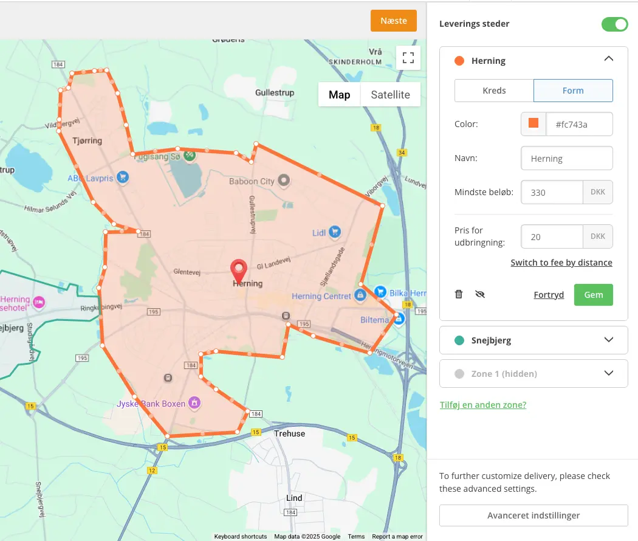Switch to Map view type
This screenshot has height=541, width=638.
tap(339, 94)
